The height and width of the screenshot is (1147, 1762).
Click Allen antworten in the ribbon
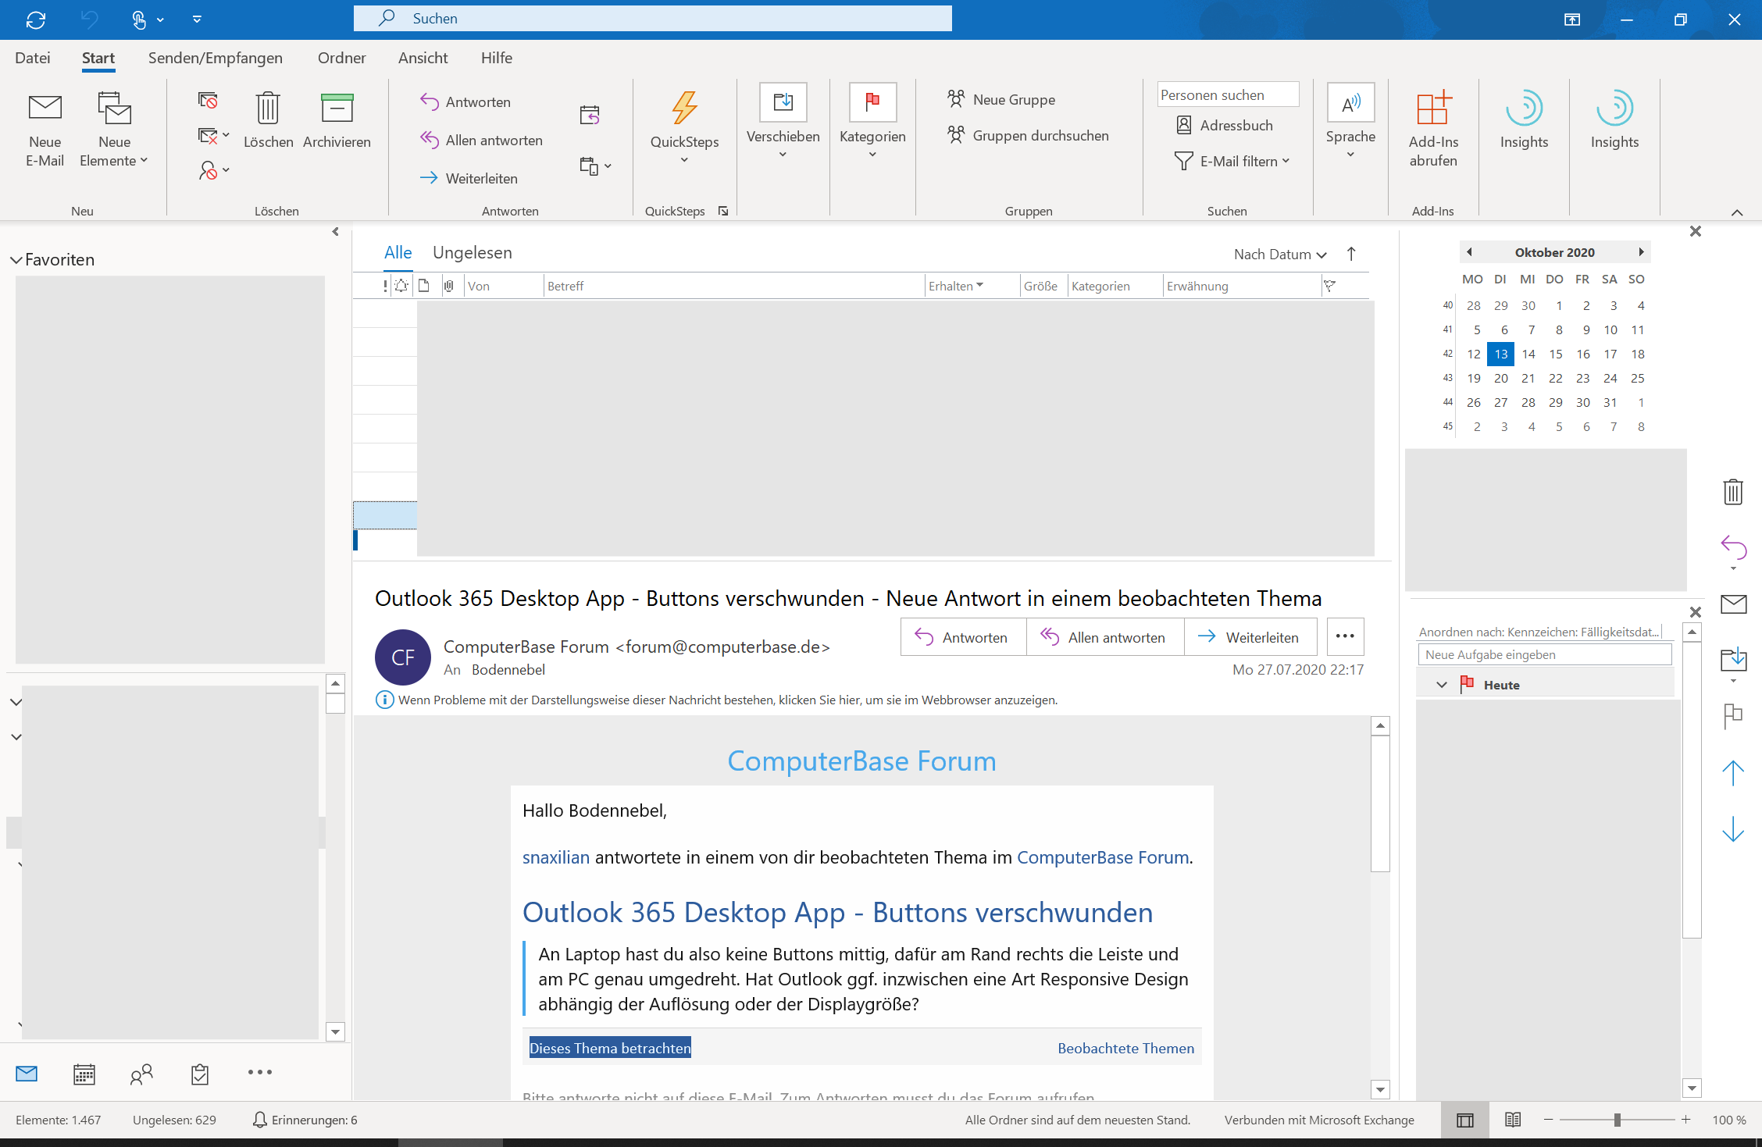[481, 141]
